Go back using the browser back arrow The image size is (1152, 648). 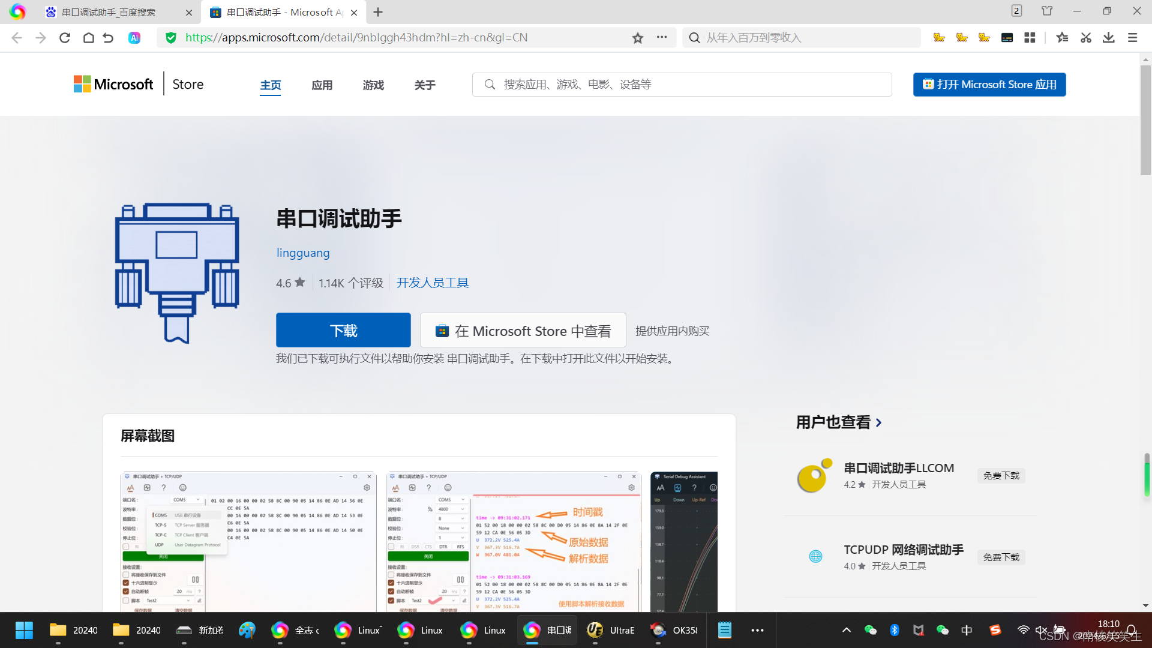[17, 38]
